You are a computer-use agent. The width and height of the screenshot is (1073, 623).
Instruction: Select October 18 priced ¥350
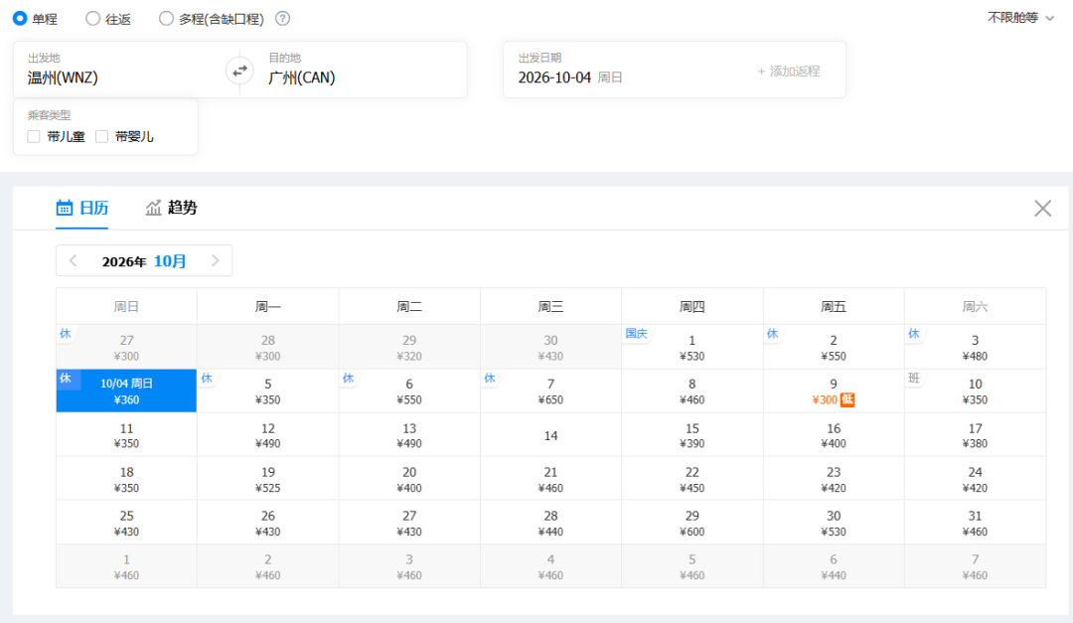coord(126,479)
